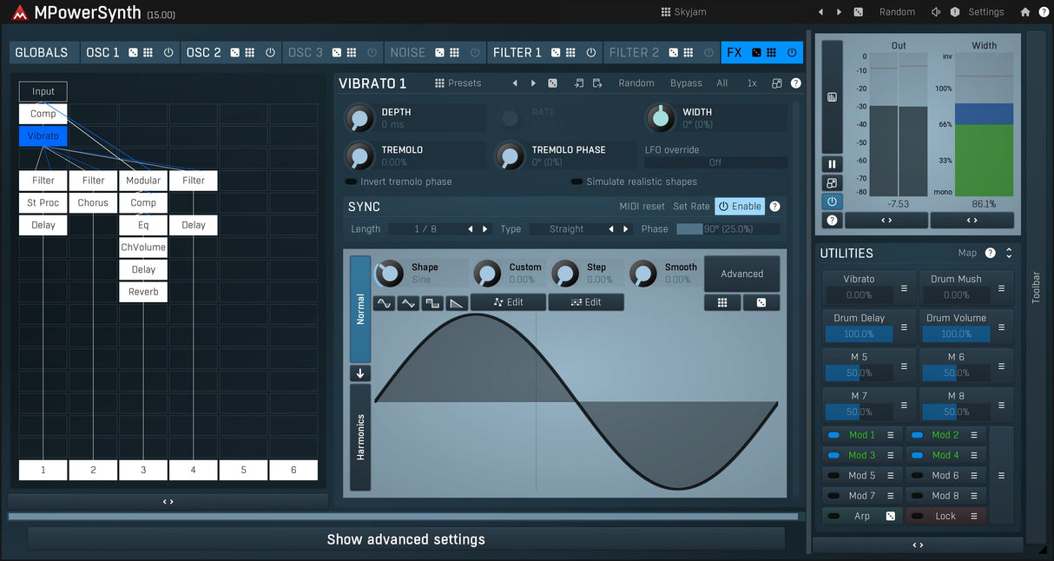Select the sine wave shape icon
The image size is (1054, 561).
(x=384, y=303)
